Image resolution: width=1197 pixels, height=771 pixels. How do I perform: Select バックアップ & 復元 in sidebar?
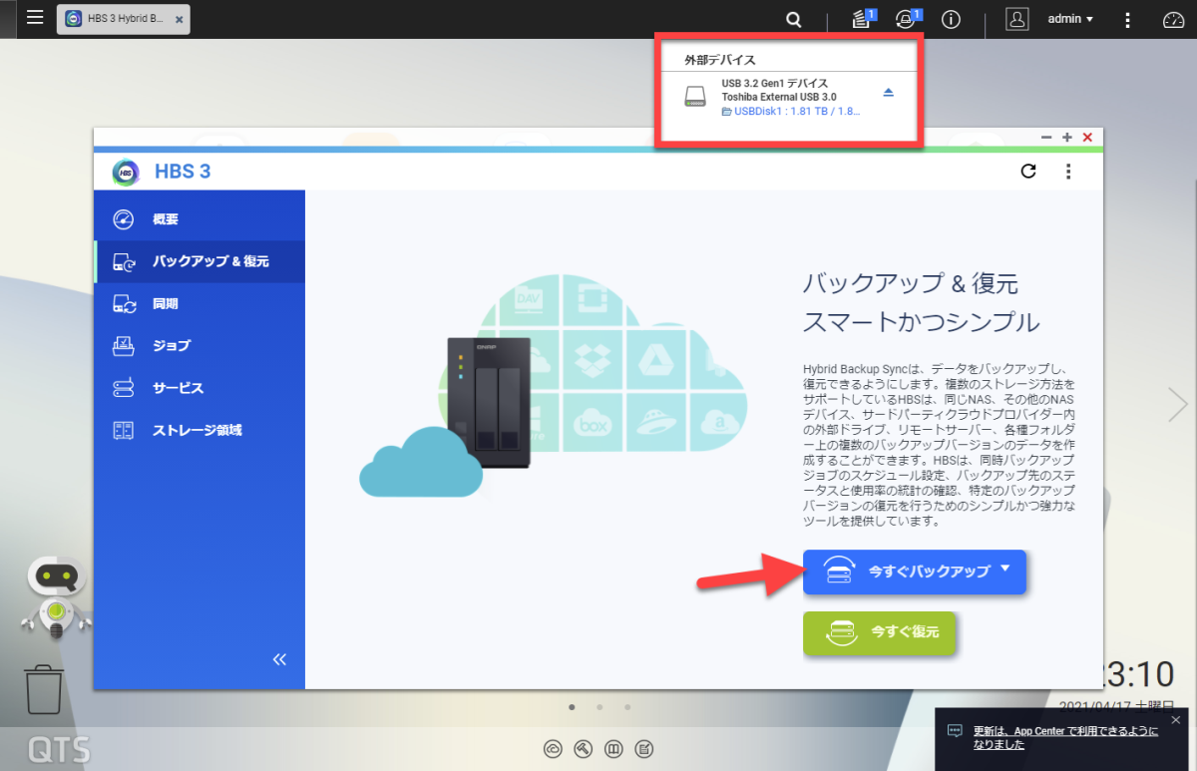[199, 261]
